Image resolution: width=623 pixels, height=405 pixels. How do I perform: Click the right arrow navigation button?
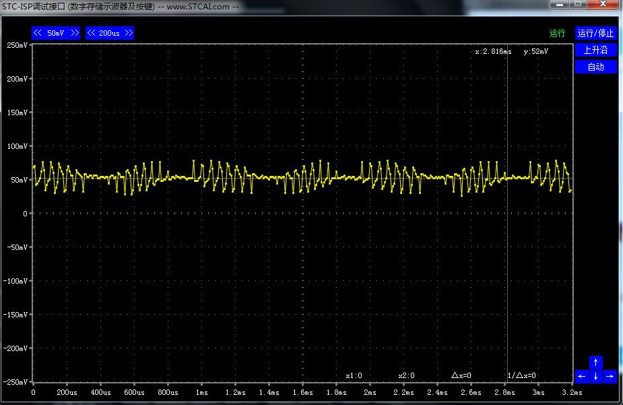[x=610, y=377]
